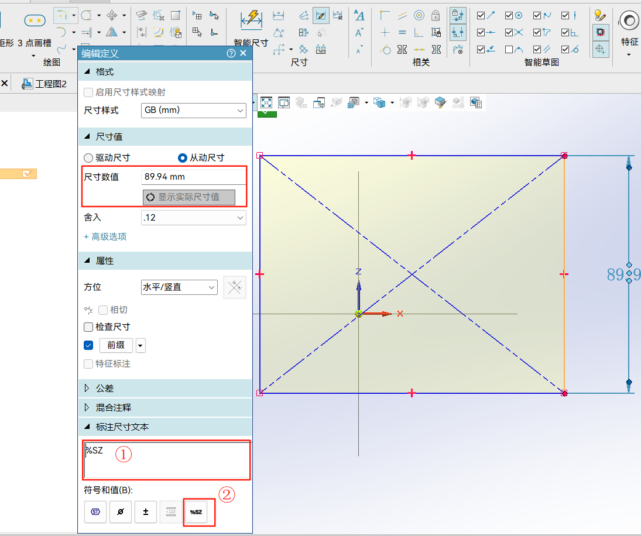Viewport: 641px width, 536px height.
Task: Open the 舍入 rounding dropdown
Action: click(x=194, y=218)
